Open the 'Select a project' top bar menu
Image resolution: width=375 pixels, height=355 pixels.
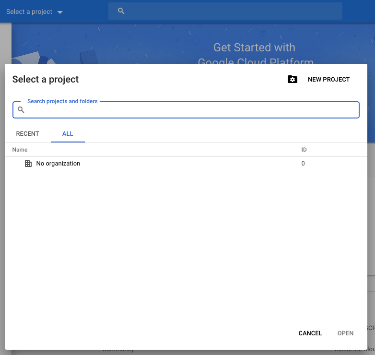(x=35, y=12)
